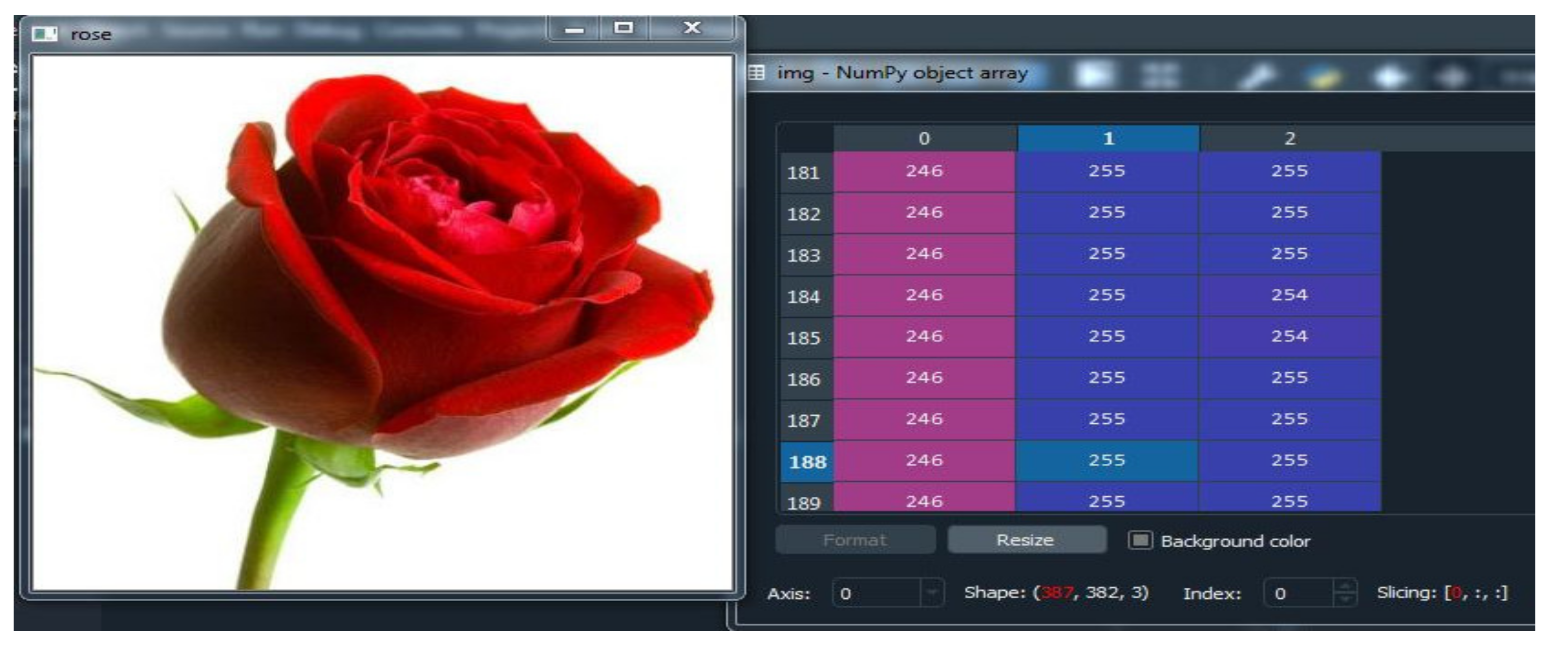Toggle the Background color checkbox
This screenshot has width=1548, height=646.
[x=1140, y=541]
